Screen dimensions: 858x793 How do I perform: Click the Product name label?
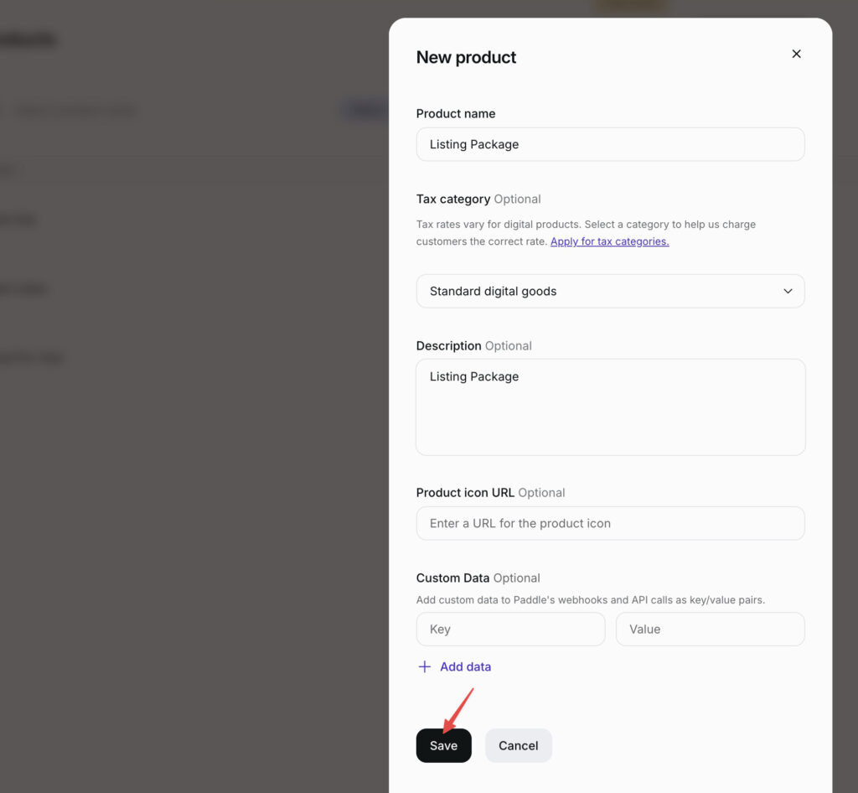click(x=456, y=113)
